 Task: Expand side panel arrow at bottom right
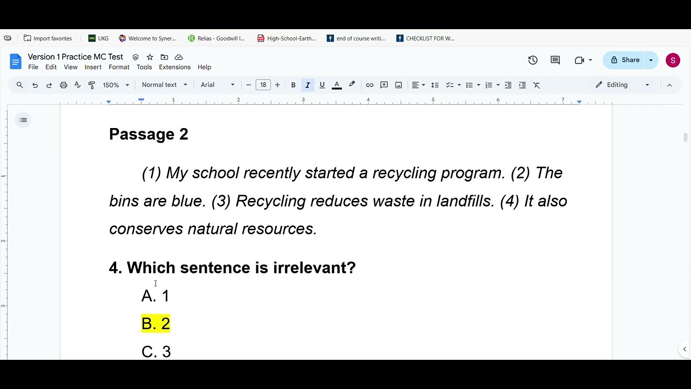pos(685,349)
